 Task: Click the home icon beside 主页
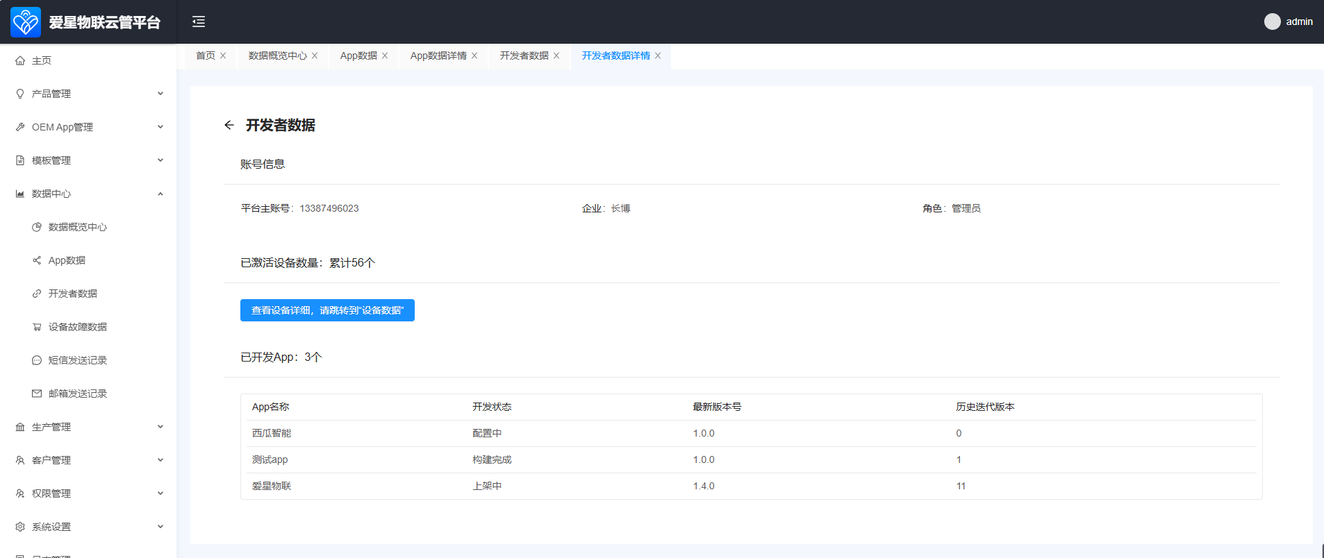click(x=20, y=60)
